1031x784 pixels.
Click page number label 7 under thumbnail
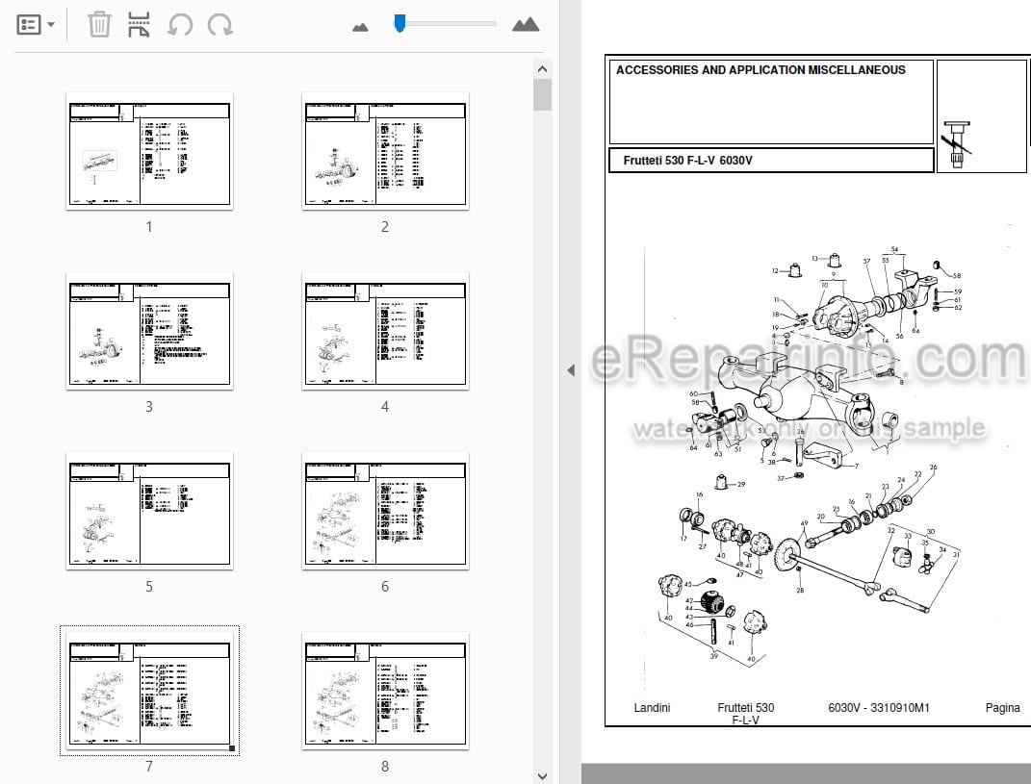pos(149,767)
